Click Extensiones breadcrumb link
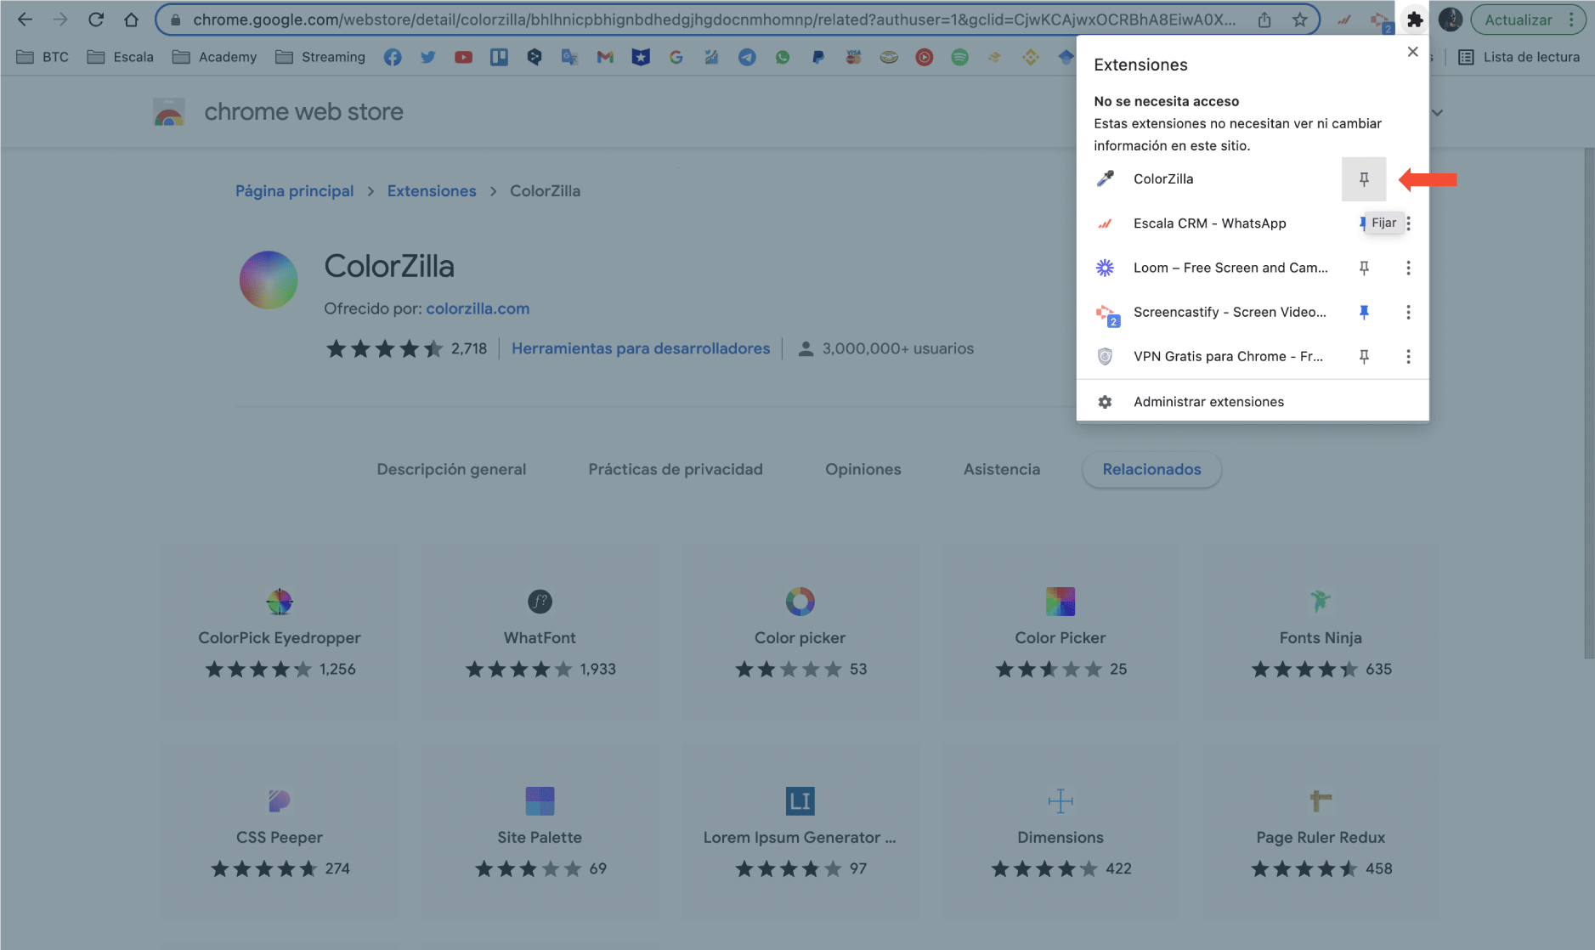This screenshot has height=950, width=1595. [x=432, y=191]
